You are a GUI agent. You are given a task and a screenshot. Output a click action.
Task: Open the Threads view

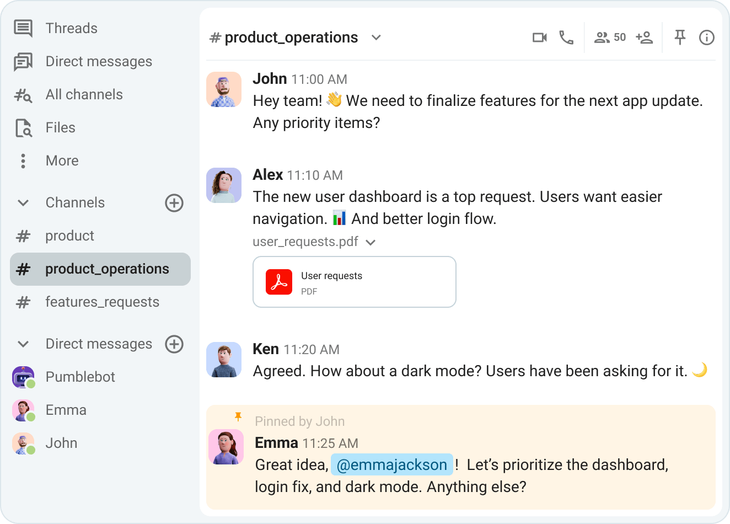tap(71, 28)
